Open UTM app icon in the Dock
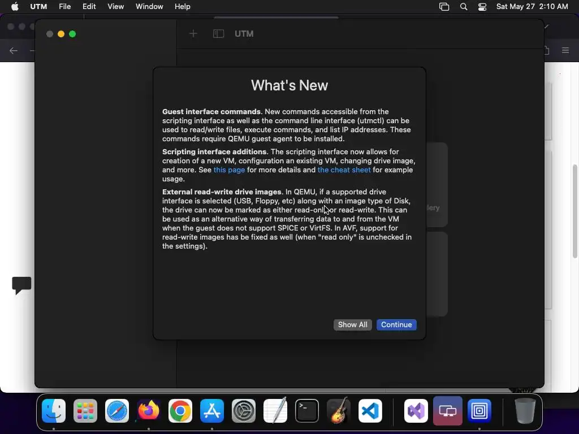The height and width of the screenshot is (434, 579). tap(448, 411)
